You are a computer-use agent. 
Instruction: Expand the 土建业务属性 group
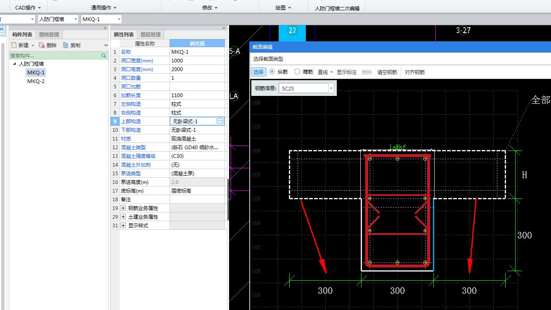pyautogui.click(x=123, y=217)
